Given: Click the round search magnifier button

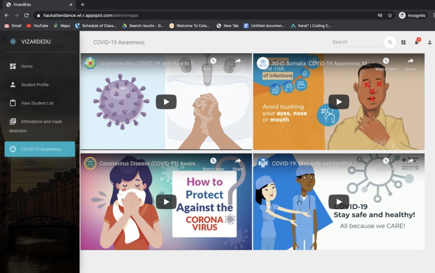Looking at the screenshot, I should 390,42.
